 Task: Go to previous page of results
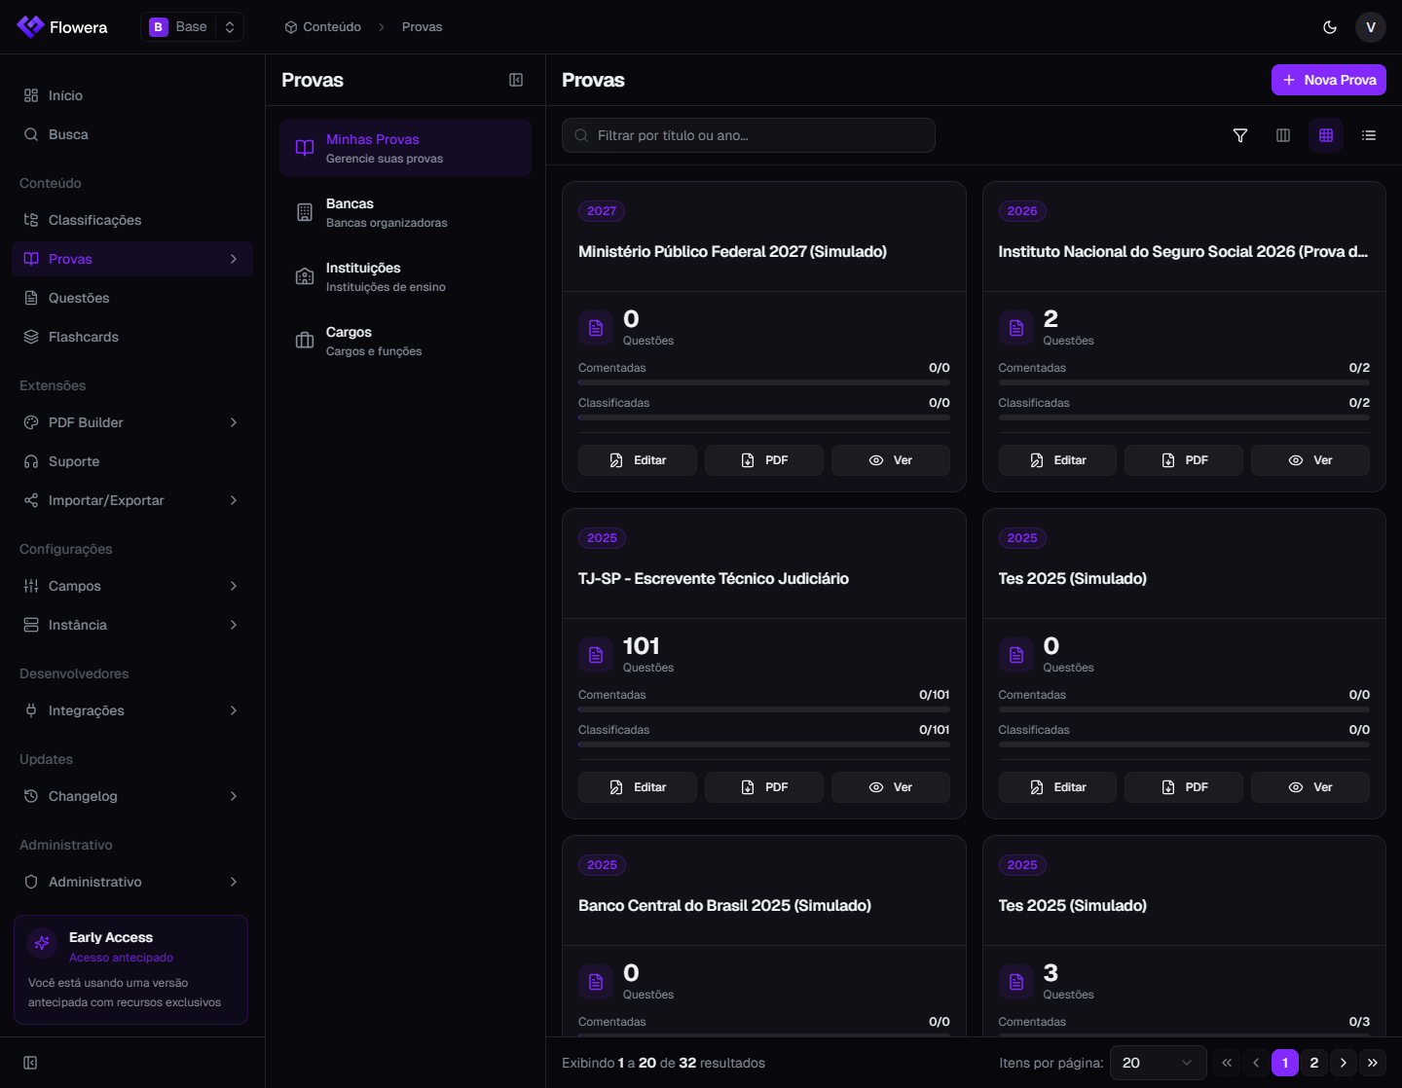(1256, 1063)
